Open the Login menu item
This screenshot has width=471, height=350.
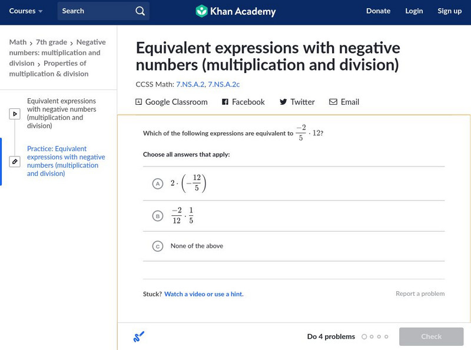pyautogui.click(x=414, y=11)
